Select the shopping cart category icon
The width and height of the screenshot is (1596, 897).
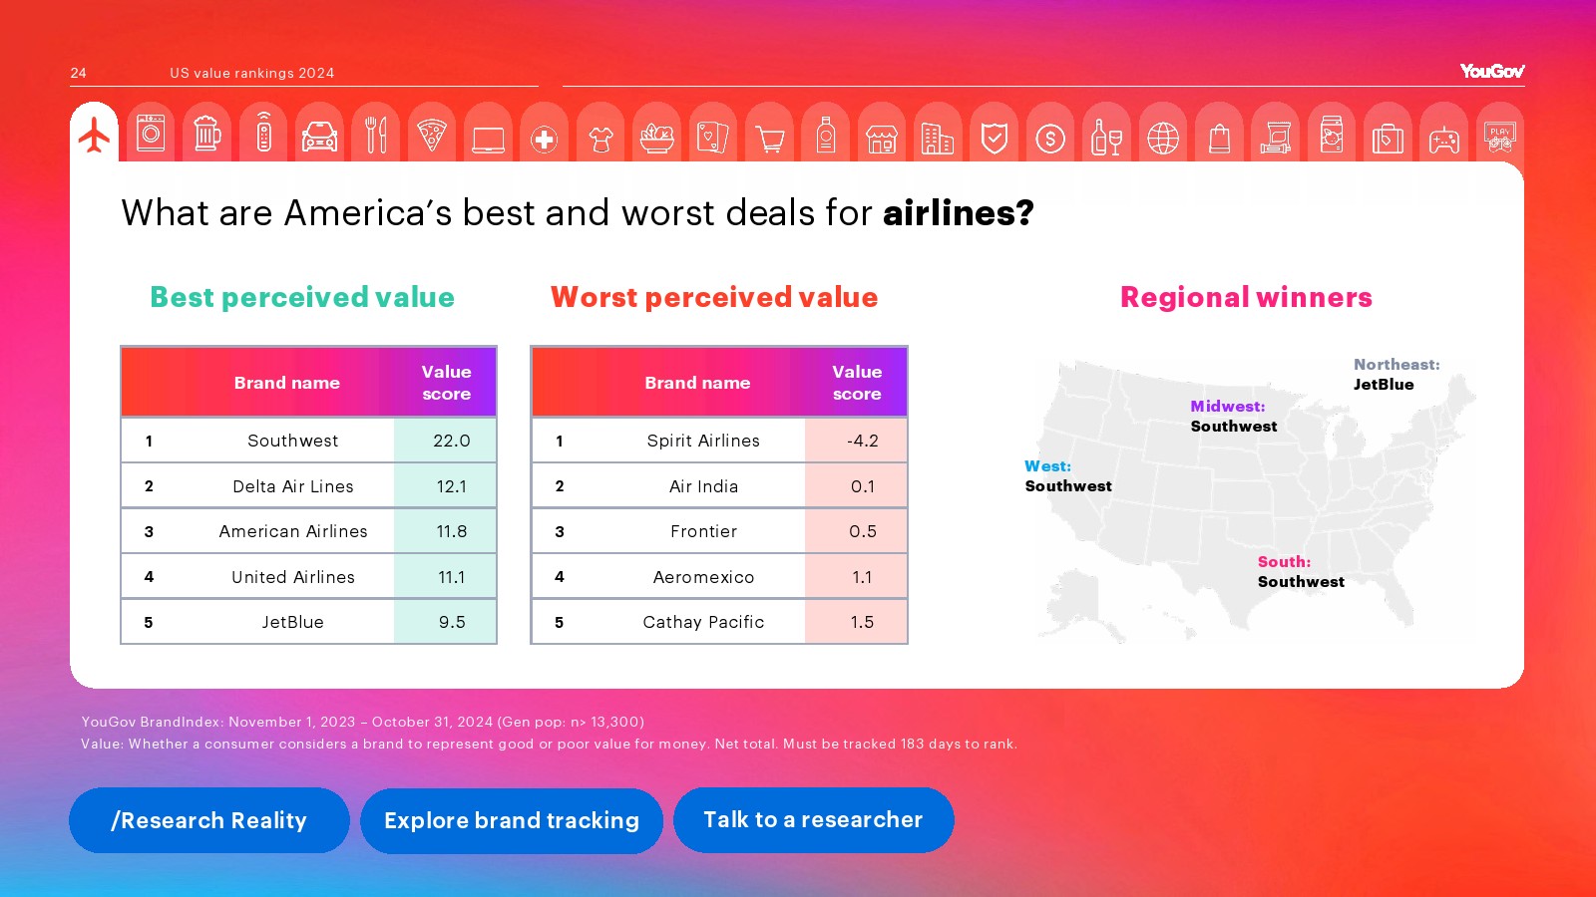pos(769,139)
